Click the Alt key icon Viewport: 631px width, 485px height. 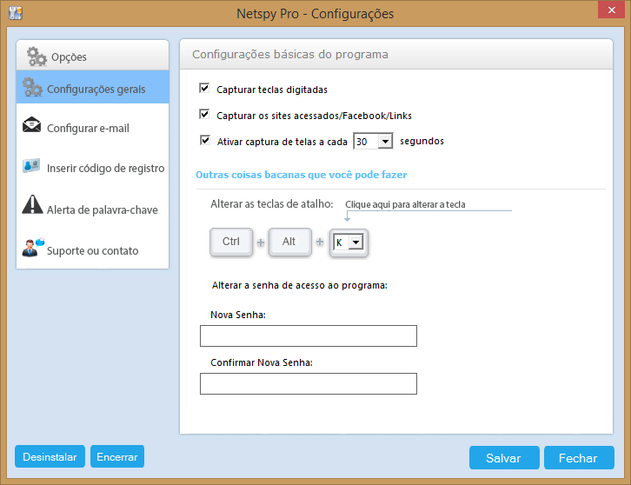289,242
